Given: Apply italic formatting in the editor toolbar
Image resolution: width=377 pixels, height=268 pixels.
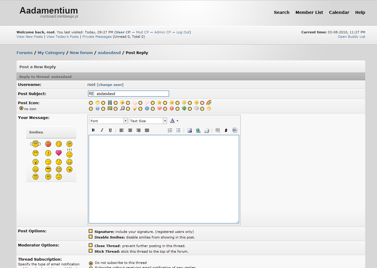Looking at the screenshot, I should tap(102, 130).
